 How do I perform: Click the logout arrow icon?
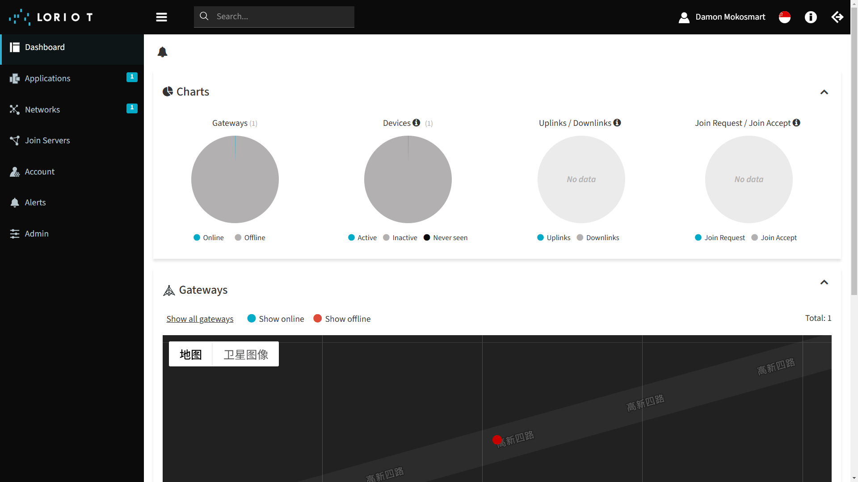pyautogui.click(x=837, y=17)
